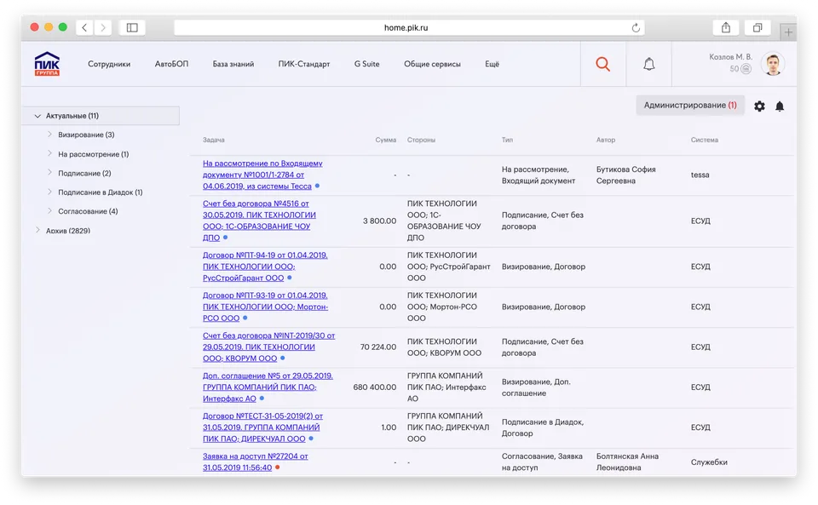This screenshot has height=505, width=818.
Task: Open the База знаний menu
Action: pos(233,64)
